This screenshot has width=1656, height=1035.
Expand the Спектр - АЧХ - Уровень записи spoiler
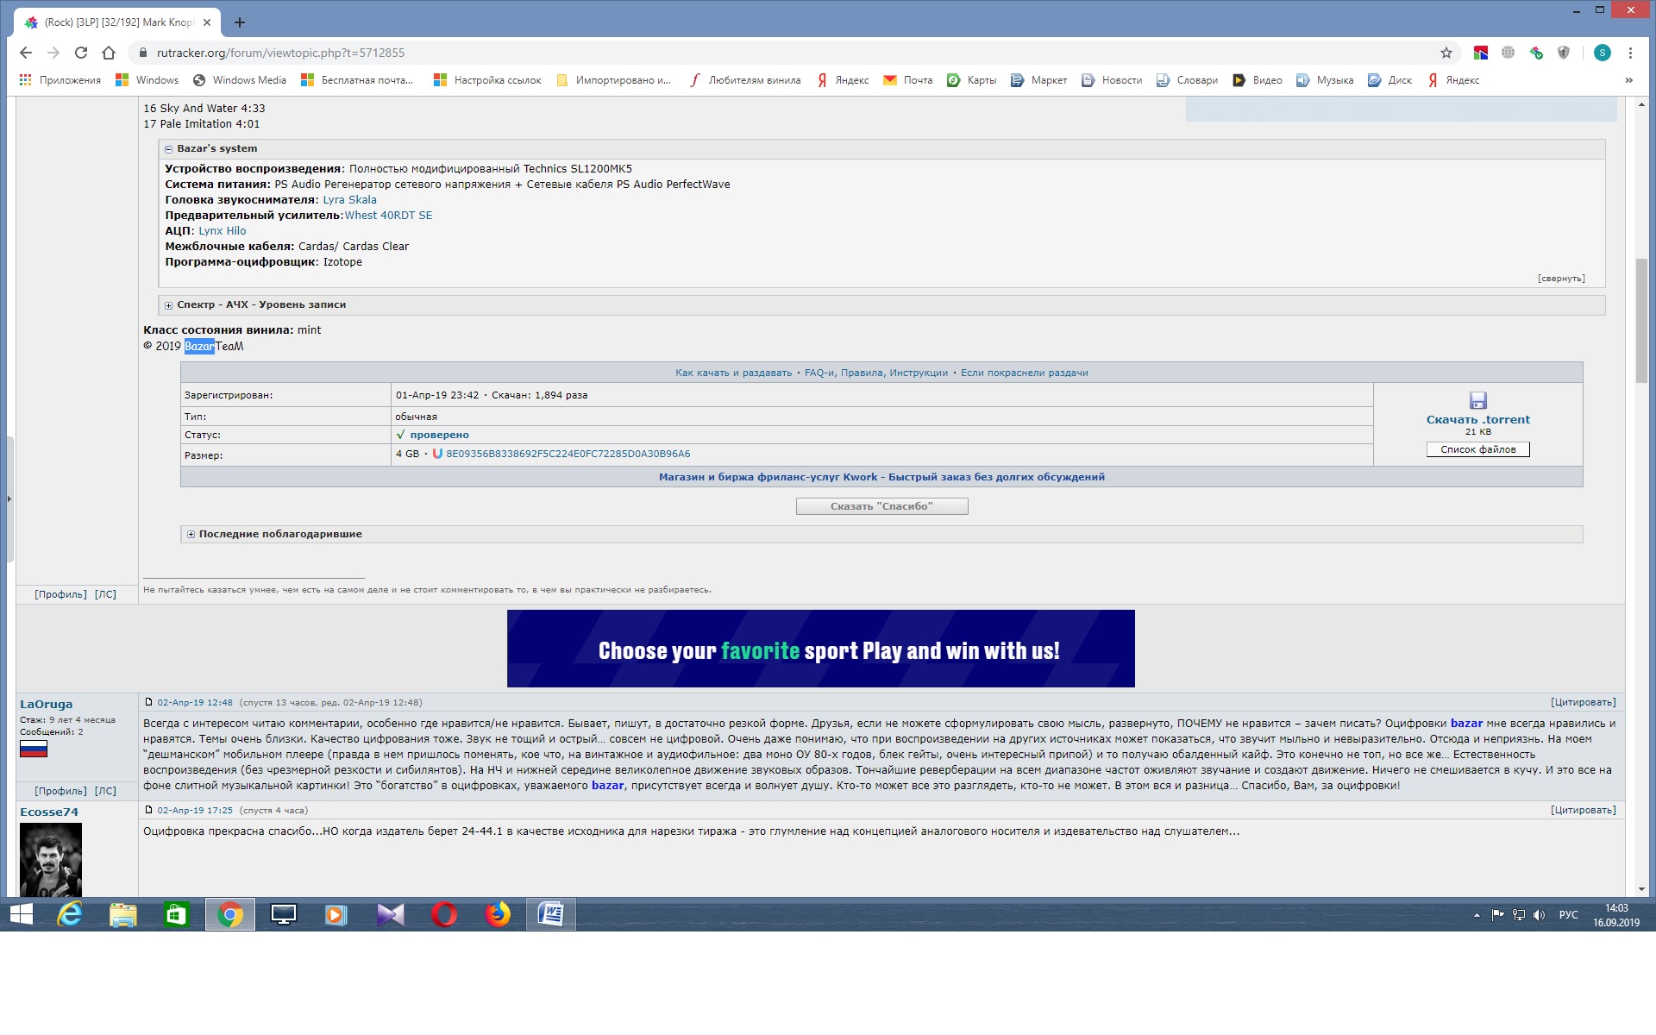point(169,305)
